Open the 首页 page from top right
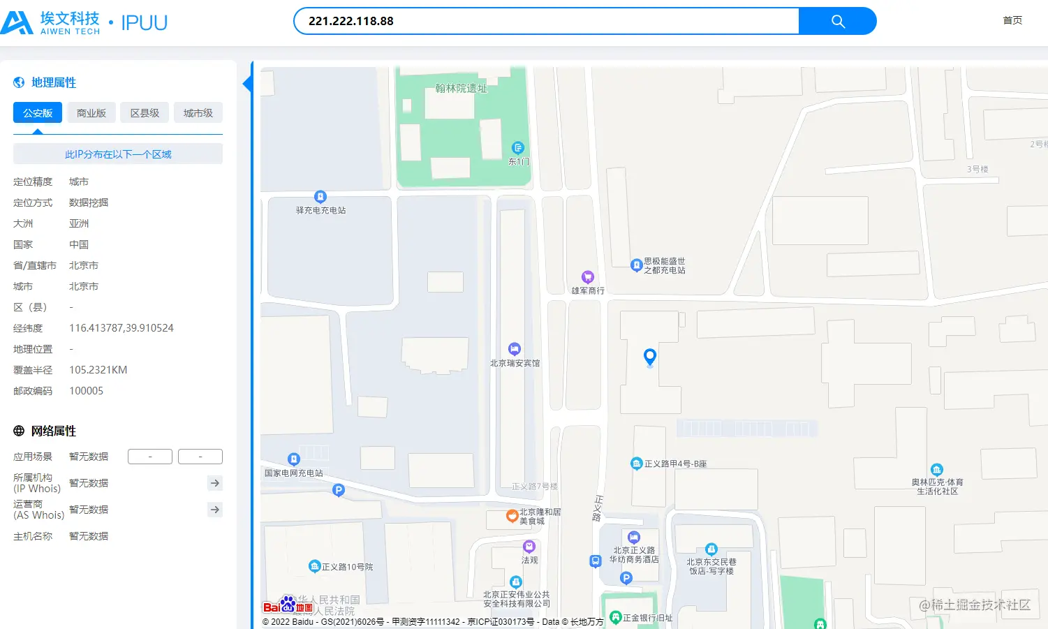Screen dimensions: 1048x629 [1012, 20]
